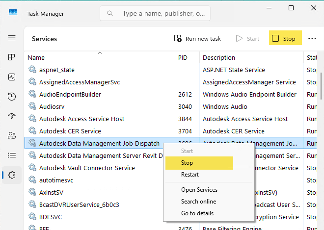Click the gear icon beside aspnet_state
The image size is (324, 230).
(x=32, y=69)
